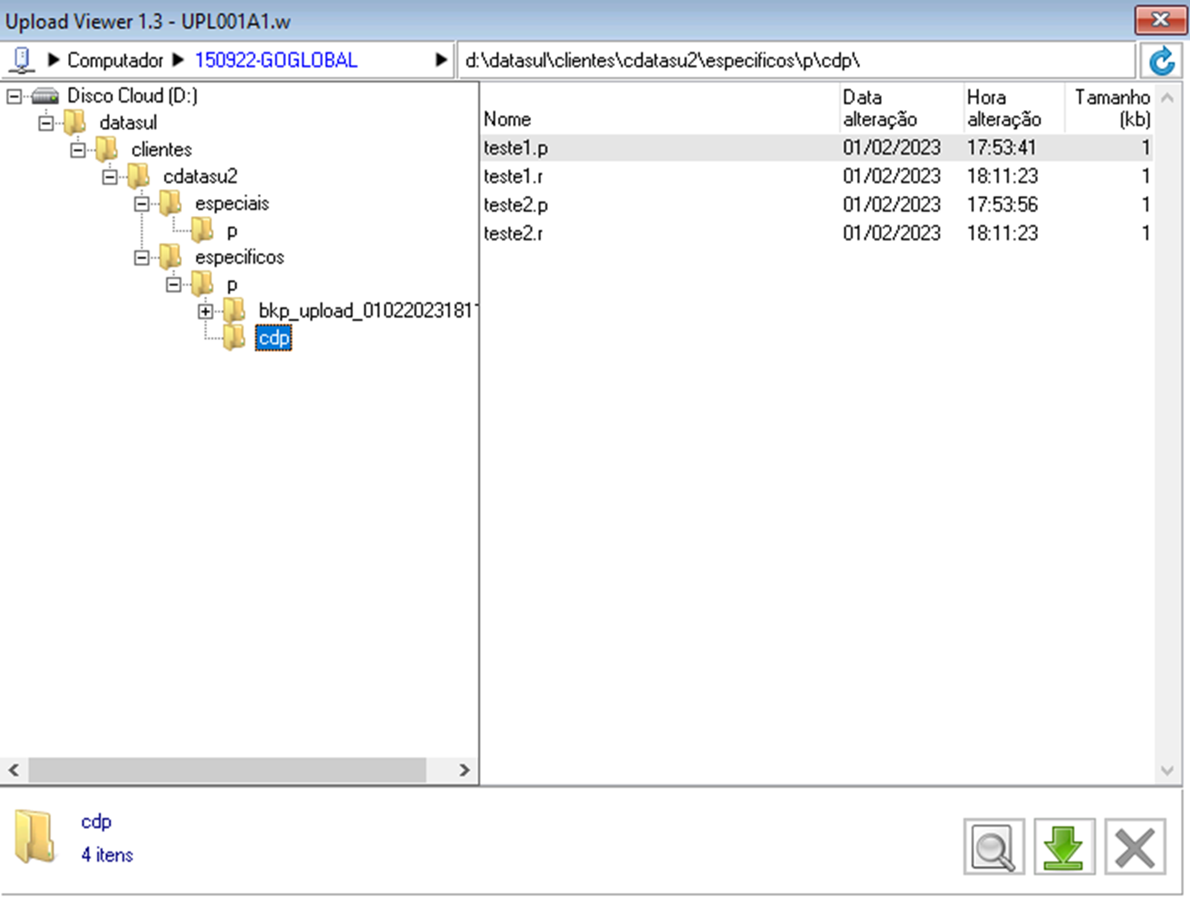Click the left arrow of tree scrollbar
Screen dimensions: 1190x902
click(x=14, y=770)
